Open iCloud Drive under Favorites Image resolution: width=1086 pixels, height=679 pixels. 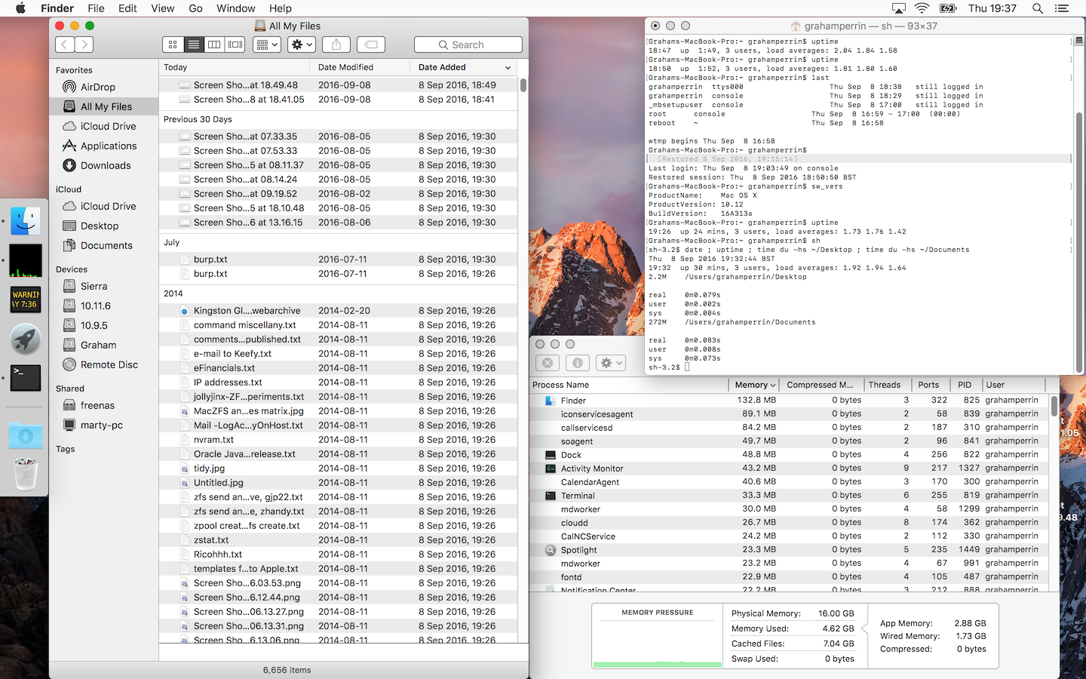tap(104, 126)
